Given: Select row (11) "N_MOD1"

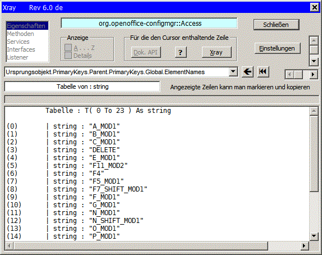Looking at the screenshot, I should pyautogui.click(x=157, y=213).
